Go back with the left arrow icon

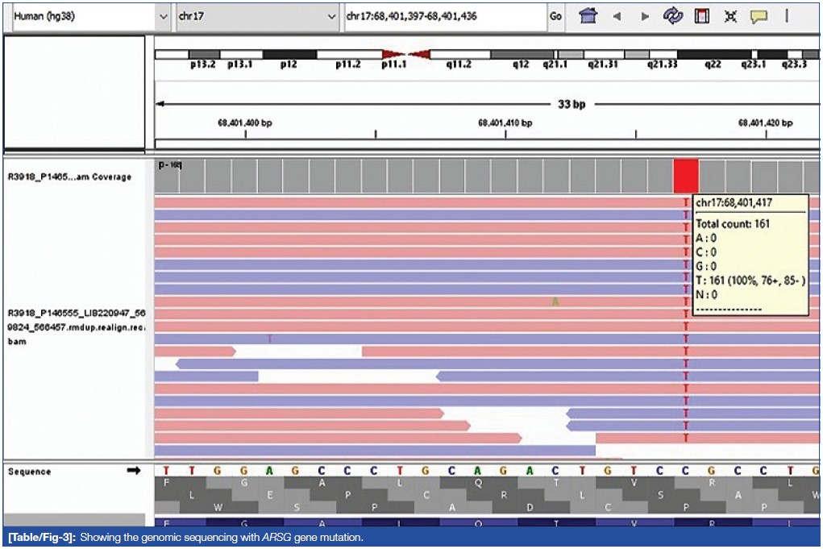click(617, 16)
